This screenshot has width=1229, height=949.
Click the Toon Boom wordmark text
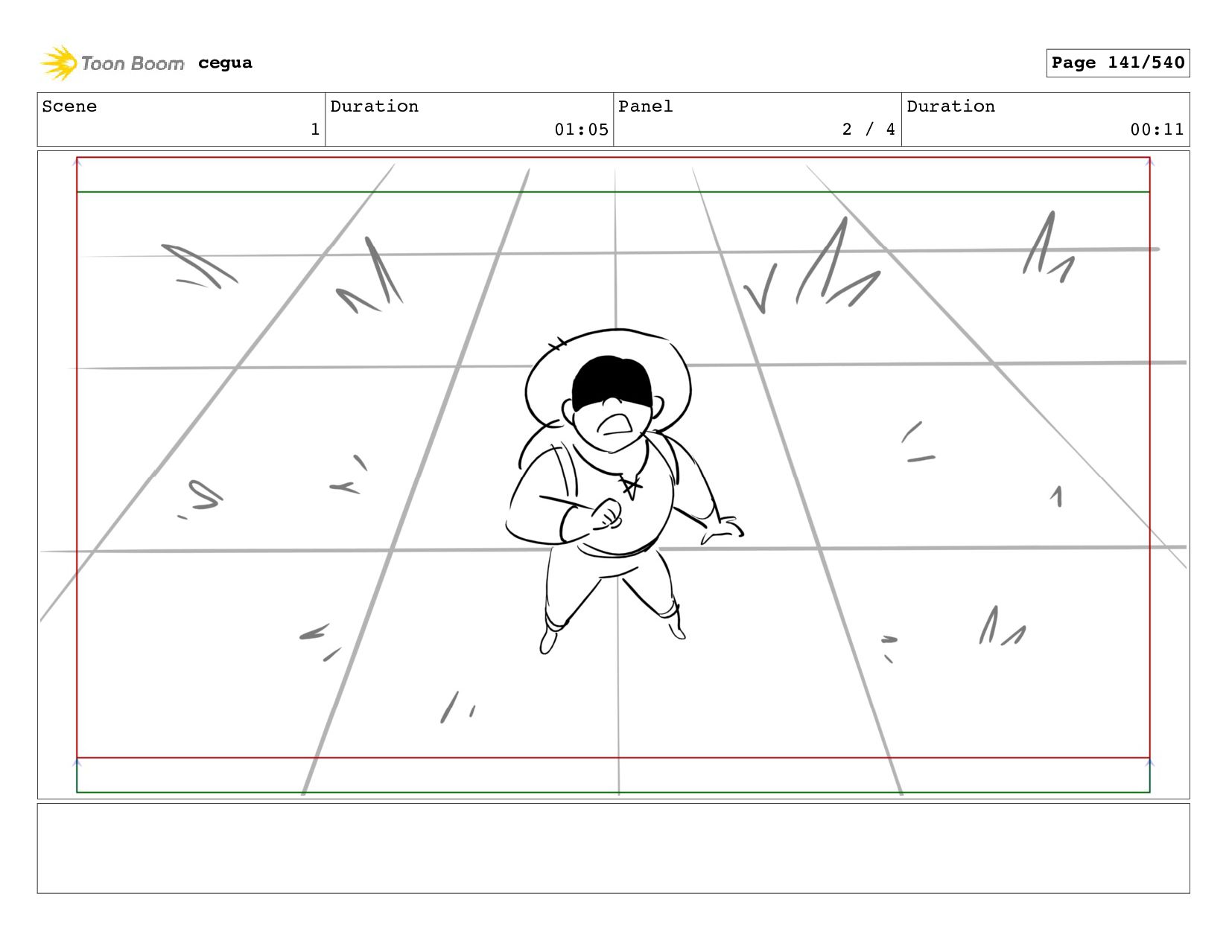coord(133,63)
